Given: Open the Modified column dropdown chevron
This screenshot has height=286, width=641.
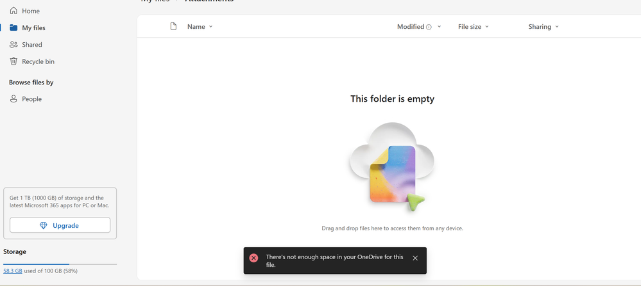Looking at the screenshot, I should 439,26.
